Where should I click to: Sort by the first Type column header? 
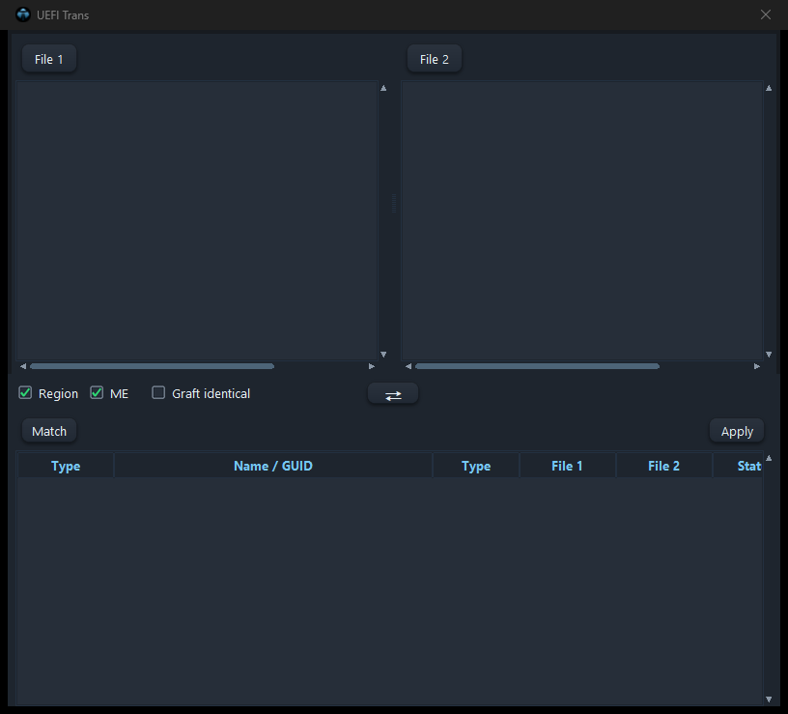[x=66, y=466]
